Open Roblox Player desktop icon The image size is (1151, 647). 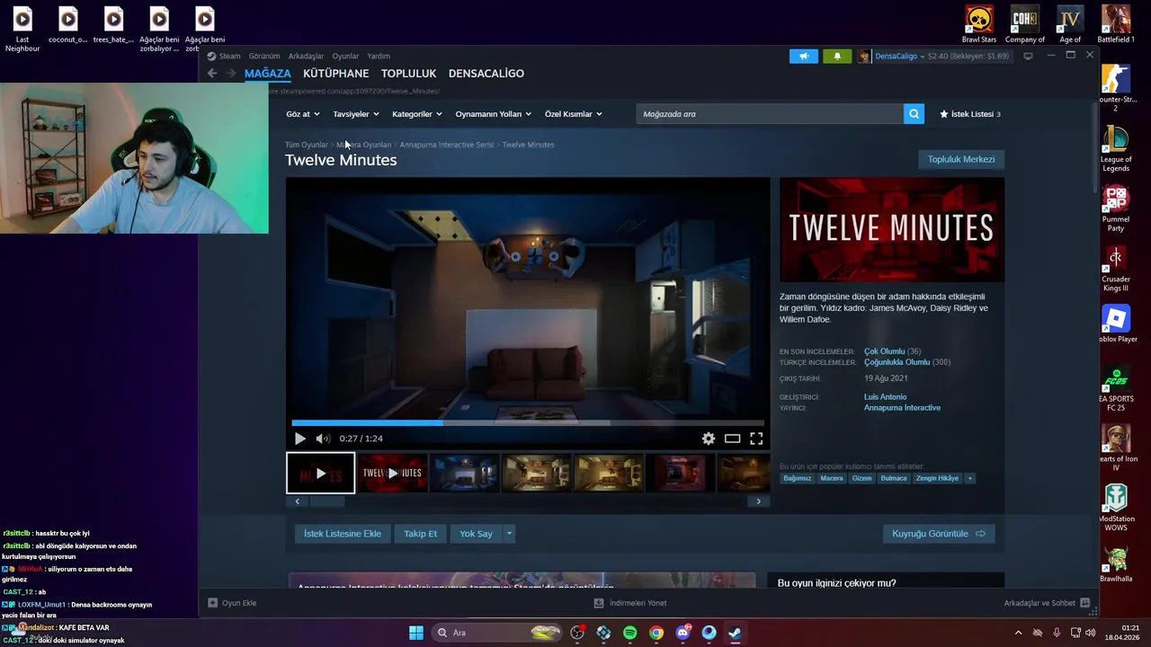click(1116, 323)
